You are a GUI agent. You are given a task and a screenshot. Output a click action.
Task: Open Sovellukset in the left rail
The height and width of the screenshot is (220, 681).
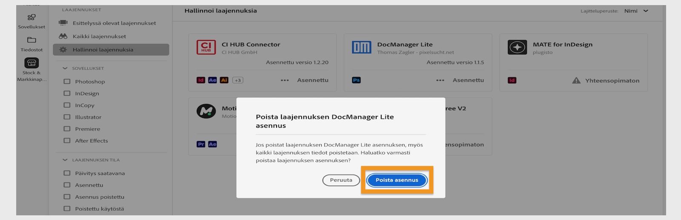pos(31,21)
